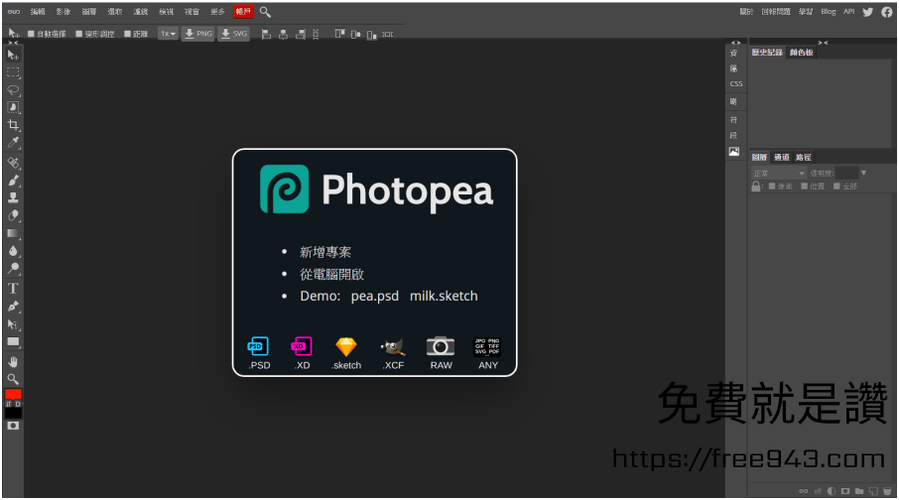Click align right edges icon
The height and width of the screenshot is (500, 899).
coord(301,35)
